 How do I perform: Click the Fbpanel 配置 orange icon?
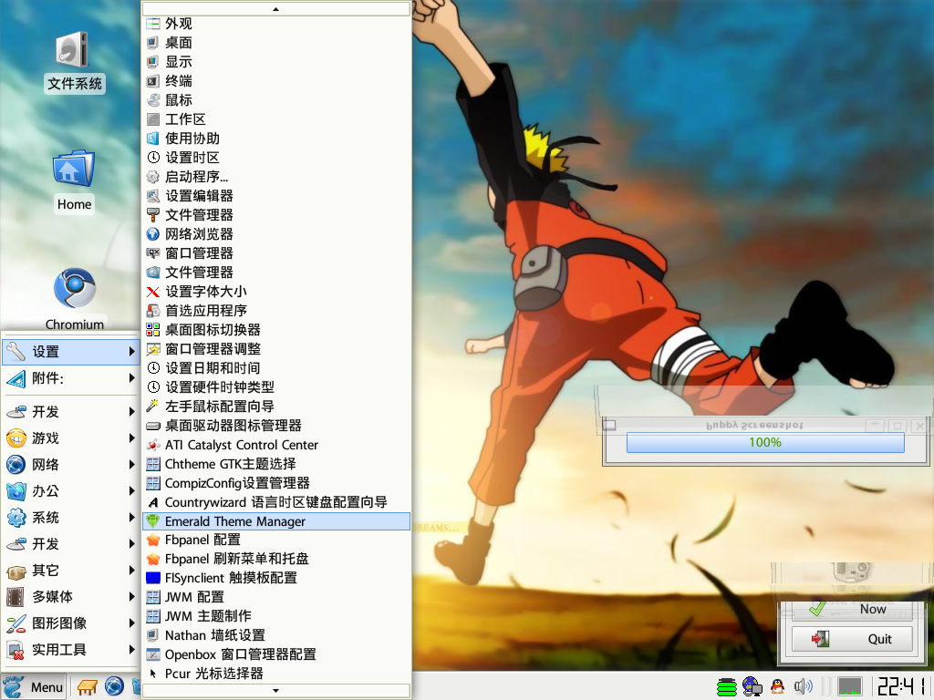153,540
